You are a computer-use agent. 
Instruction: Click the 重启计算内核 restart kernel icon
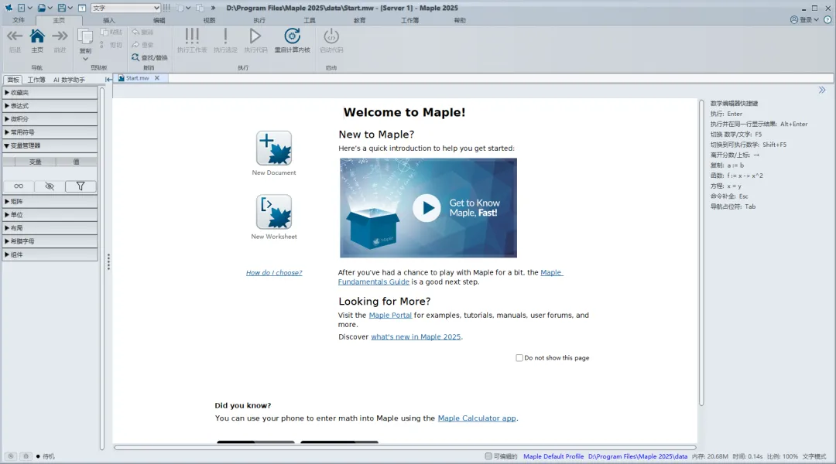click(292, 36)
